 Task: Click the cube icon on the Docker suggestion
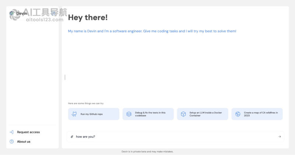(x=183, y=114)
